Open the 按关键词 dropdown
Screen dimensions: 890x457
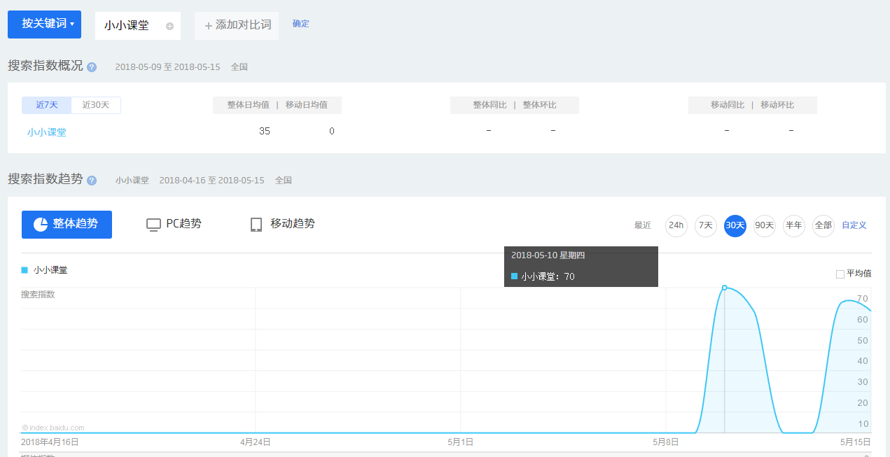tap(44, 24)
